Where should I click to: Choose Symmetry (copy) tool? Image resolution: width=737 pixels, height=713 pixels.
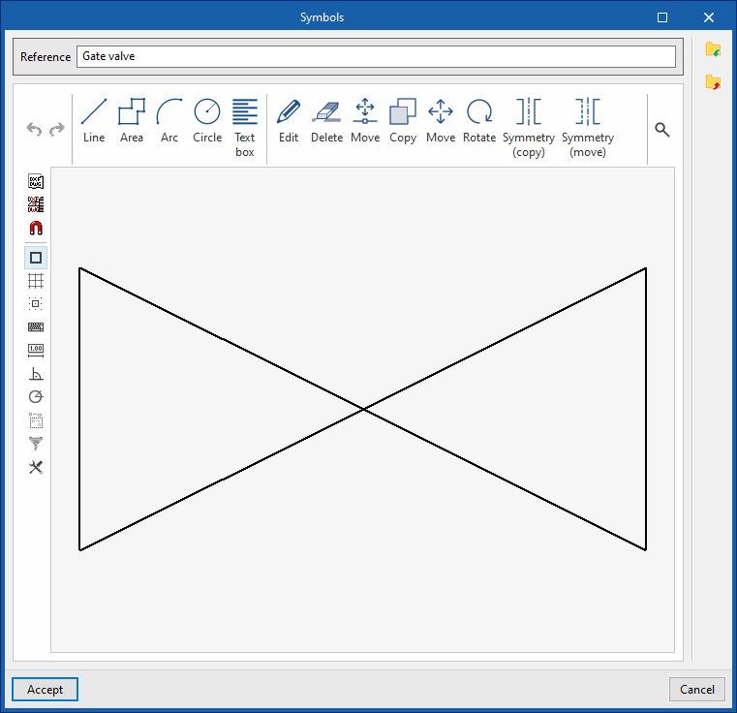coord(529,126)
